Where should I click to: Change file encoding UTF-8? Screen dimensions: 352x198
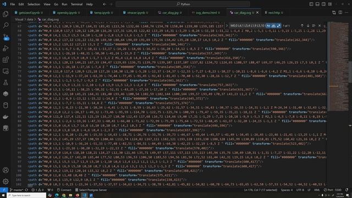300,190
